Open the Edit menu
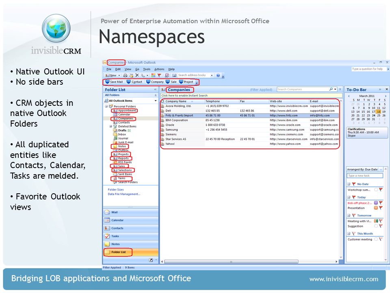This screenshot has height=293, width=390. [118, 69]
